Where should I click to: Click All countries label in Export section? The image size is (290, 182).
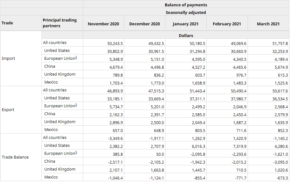point(55,90)
